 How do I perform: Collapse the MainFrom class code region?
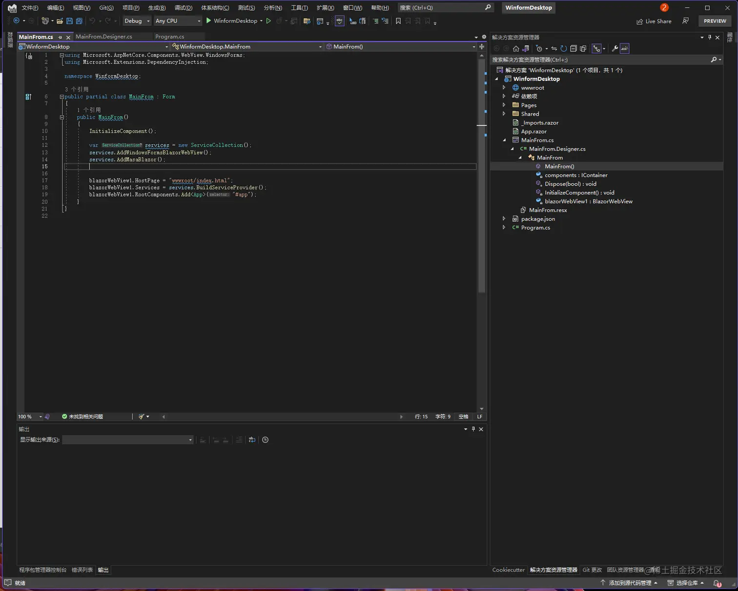coord(62,97)
